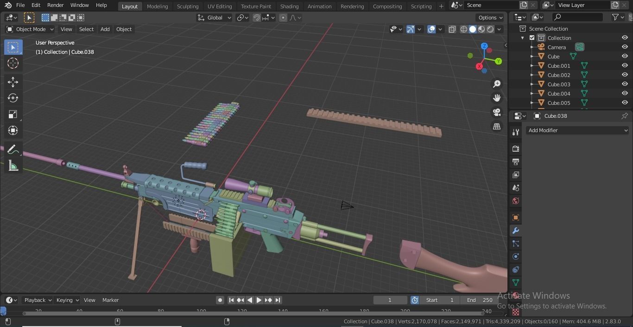Open Active Tool and Workspace settings tab
The width and height of the screenshot is (633, 327).
[516, 132]
